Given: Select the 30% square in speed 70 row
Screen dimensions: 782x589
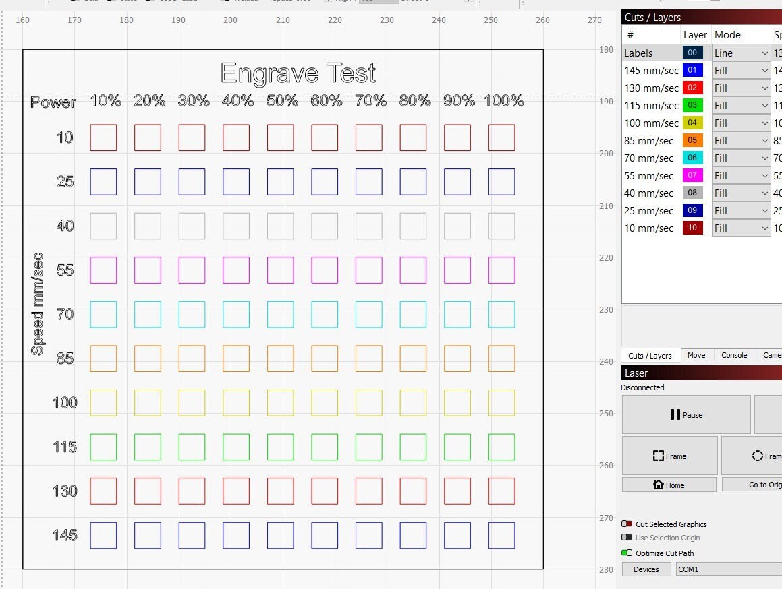Looking at the screenshot, I should coord(192,315).
